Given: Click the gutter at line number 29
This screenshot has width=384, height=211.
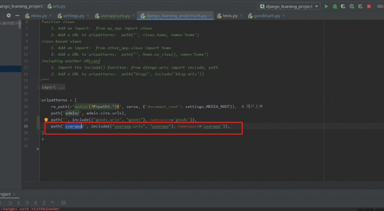Looking at the screenshot, I should click(26, 126).
